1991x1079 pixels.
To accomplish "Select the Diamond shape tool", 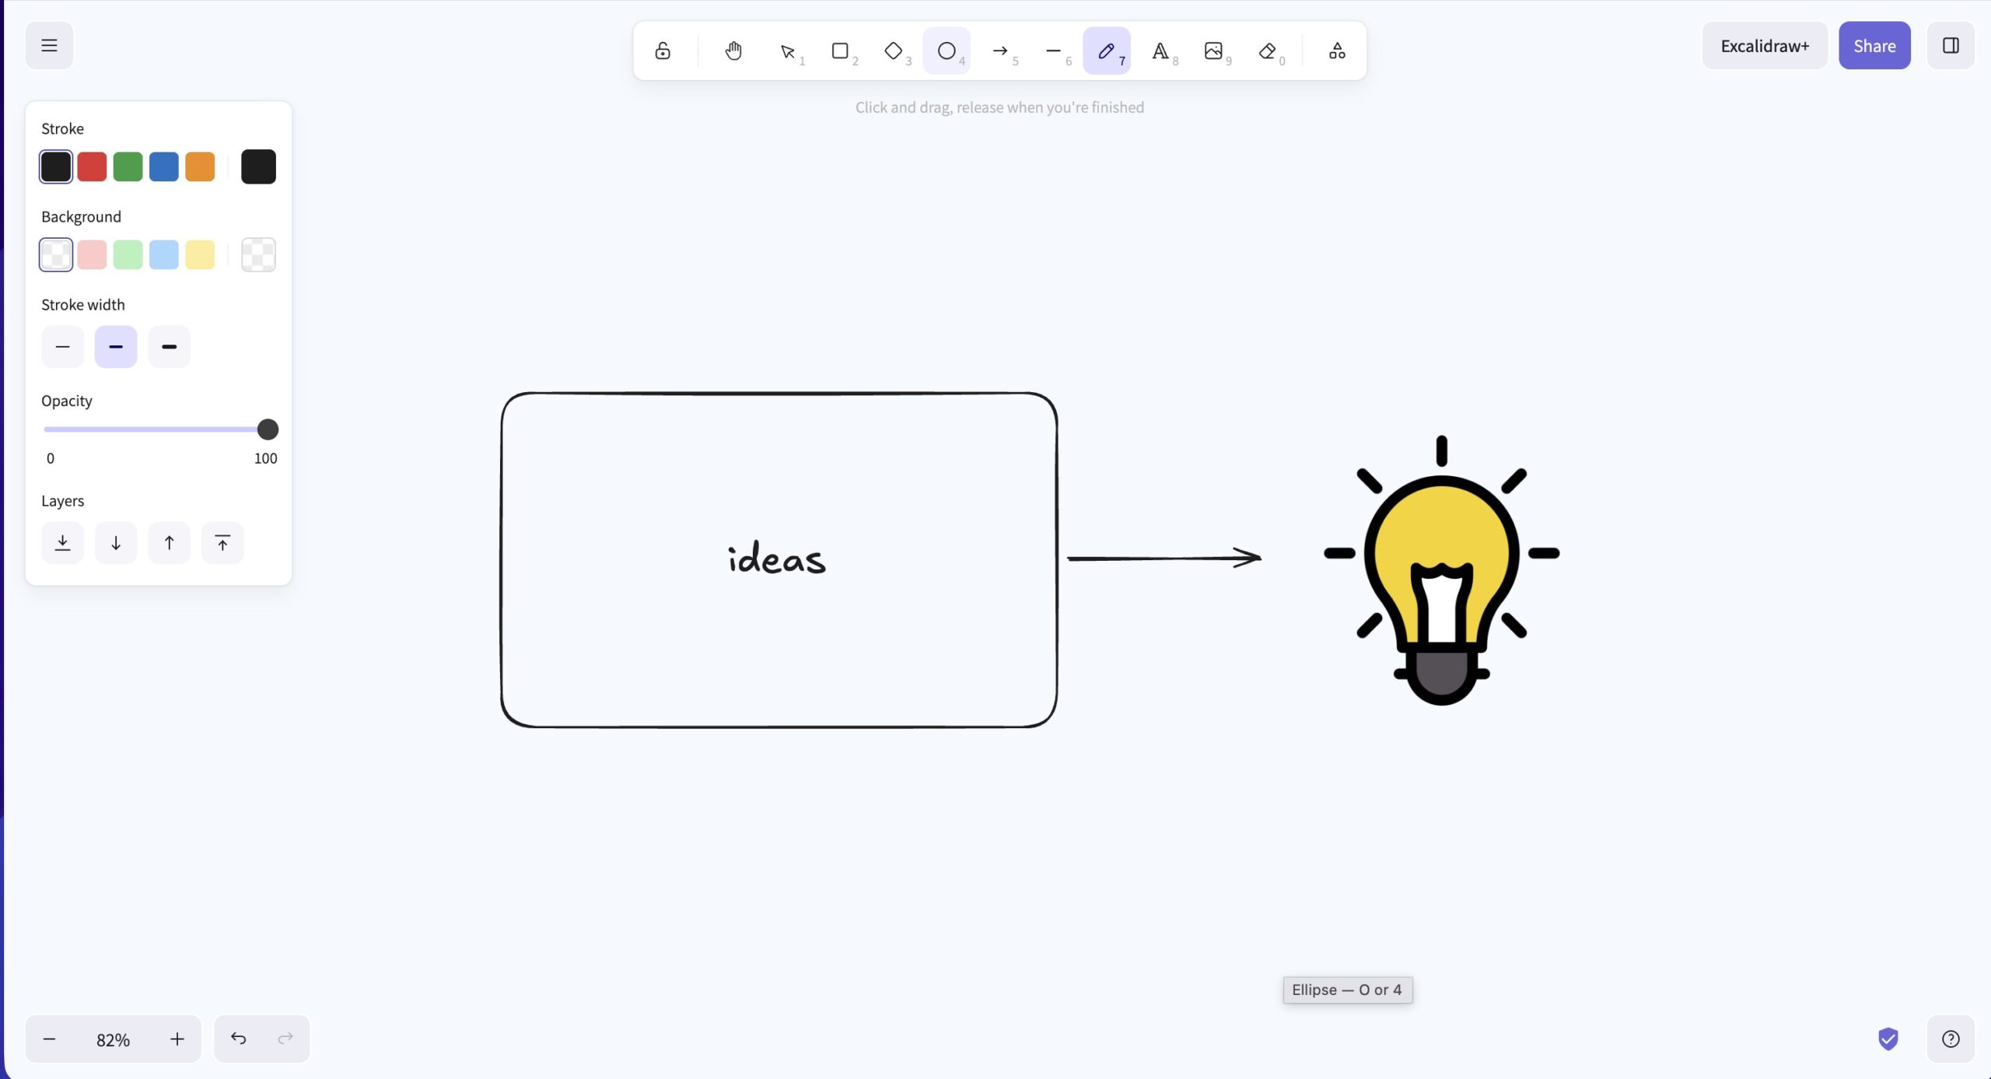I will click(x=893, y=51).
